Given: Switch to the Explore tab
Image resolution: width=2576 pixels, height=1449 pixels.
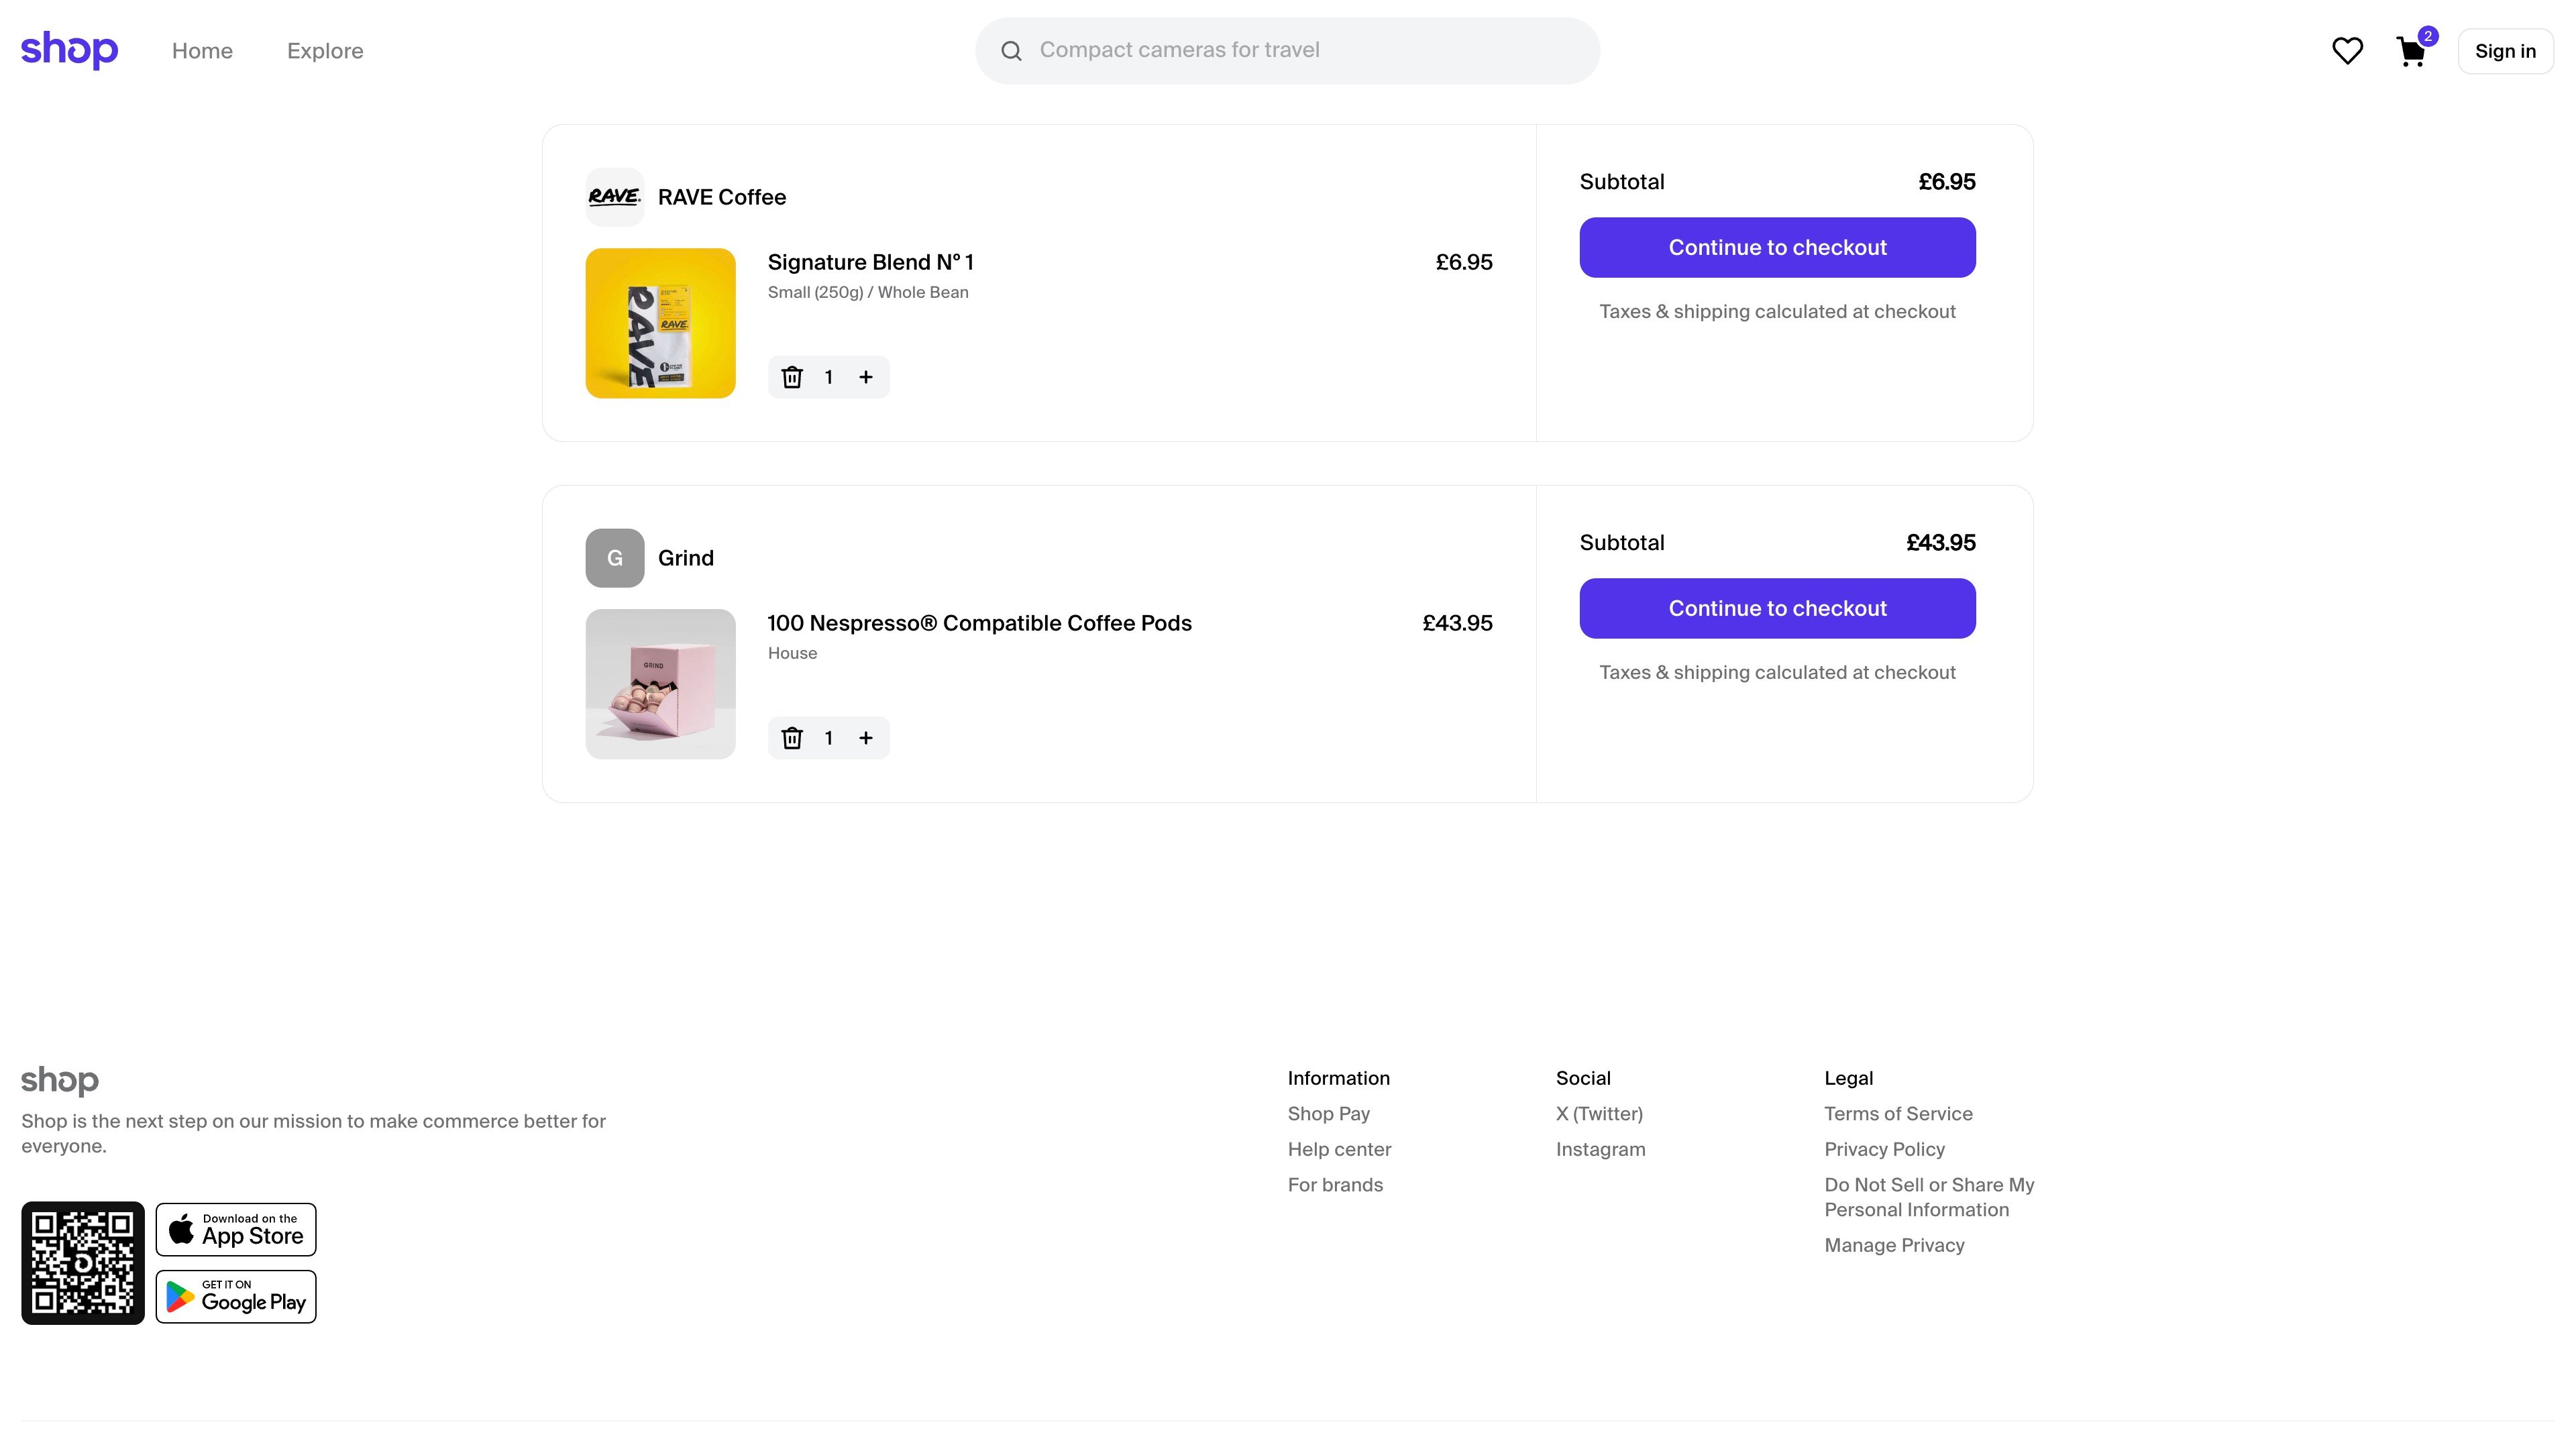Looking at the screenshot, I should [324, 50].
